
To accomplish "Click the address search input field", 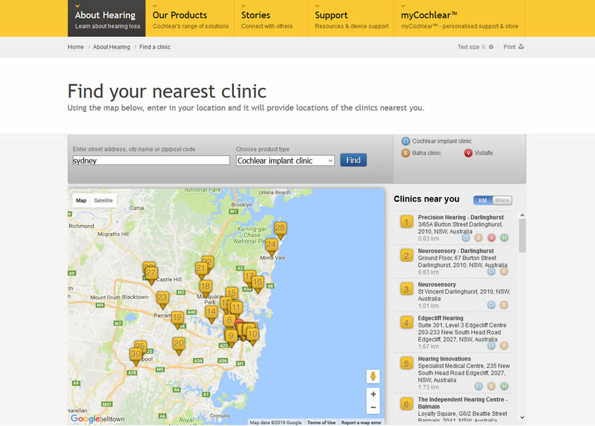I will [151, 160].
